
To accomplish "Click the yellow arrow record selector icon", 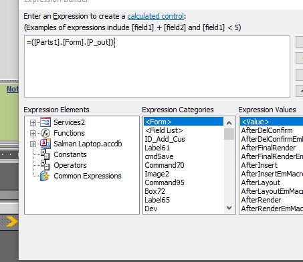I will click(11, 221).
